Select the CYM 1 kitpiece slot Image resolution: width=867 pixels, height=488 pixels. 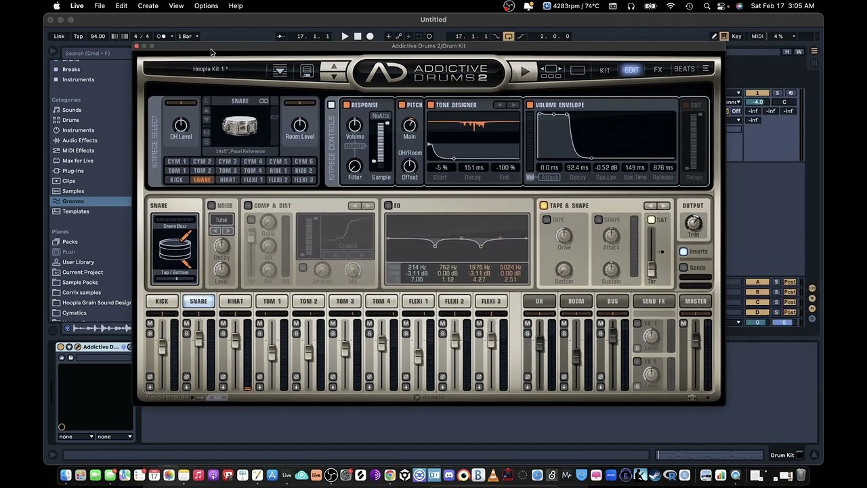pyautogui.click(x=176, y=162)
